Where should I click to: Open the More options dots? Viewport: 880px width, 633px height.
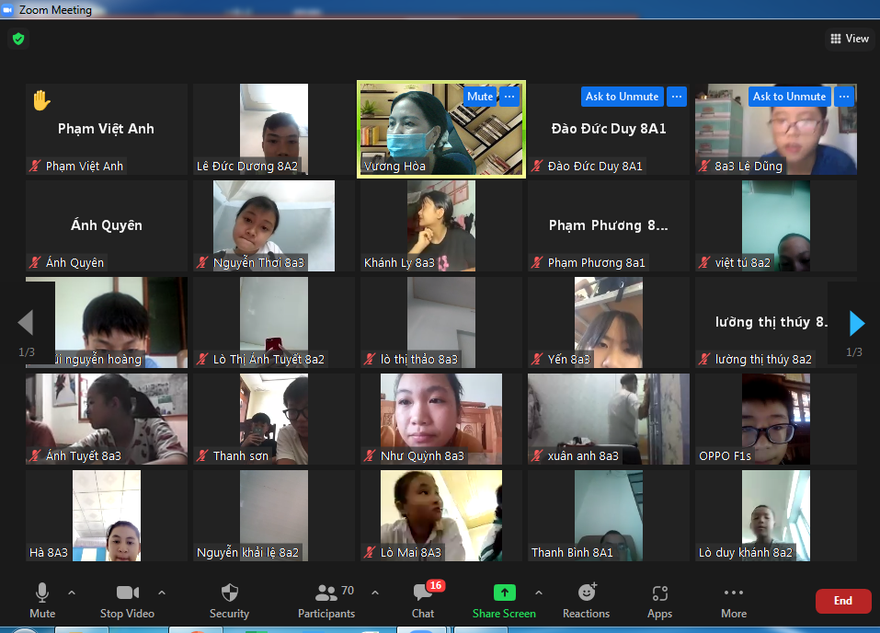tap(734, 601)
